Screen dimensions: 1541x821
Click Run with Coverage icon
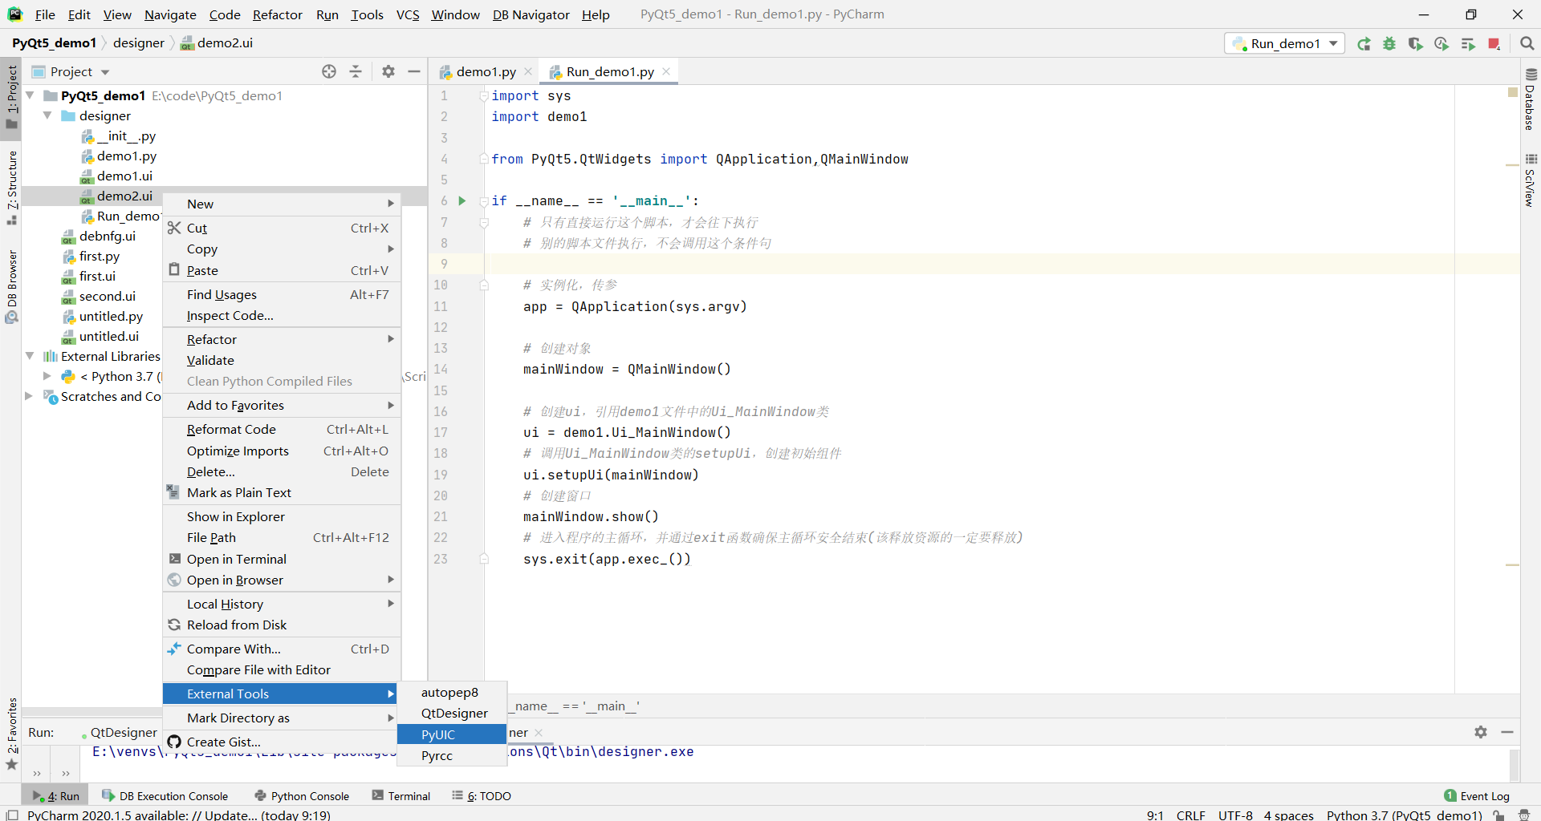point(1416,44)
